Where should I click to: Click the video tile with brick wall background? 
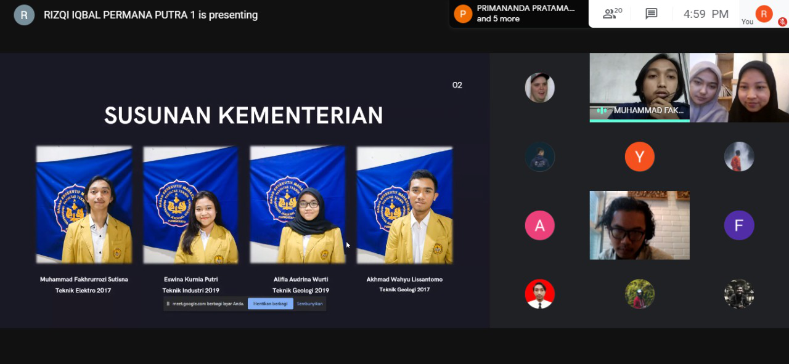point(639,225)
